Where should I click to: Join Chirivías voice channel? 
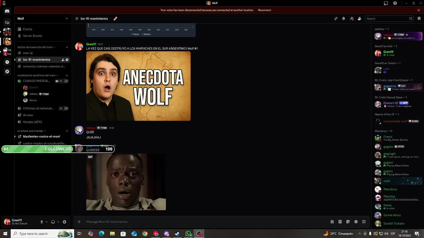(42, 108)
